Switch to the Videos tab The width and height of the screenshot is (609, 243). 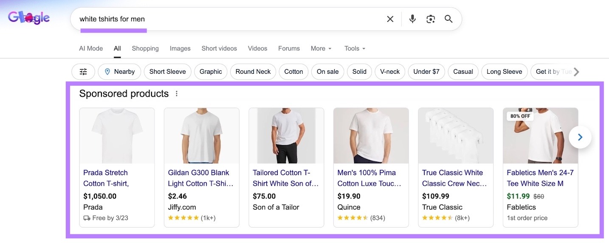(x=257, y=48)
